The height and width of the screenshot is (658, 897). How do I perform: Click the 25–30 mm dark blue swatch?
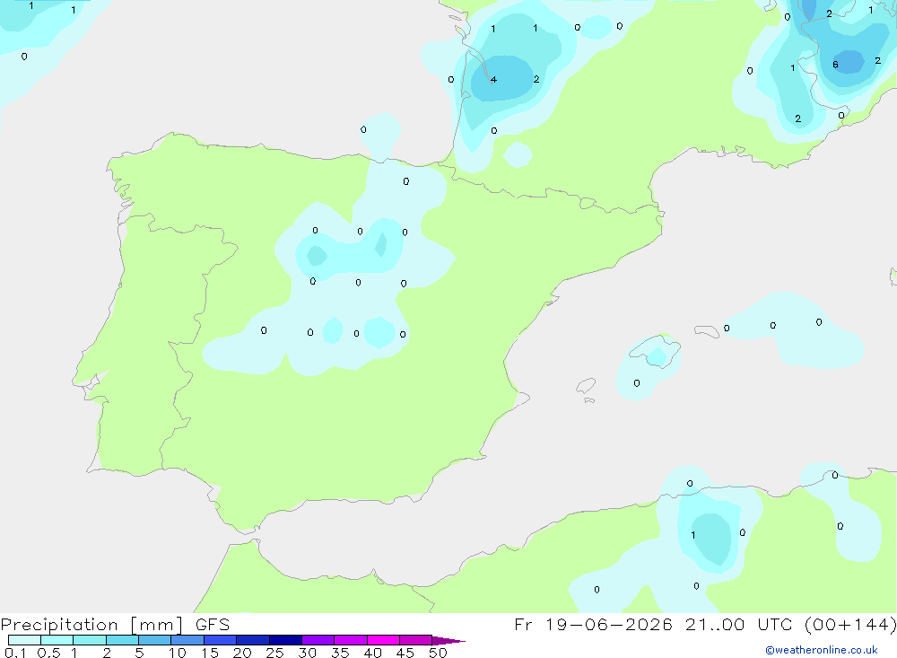tap(285, 640)
